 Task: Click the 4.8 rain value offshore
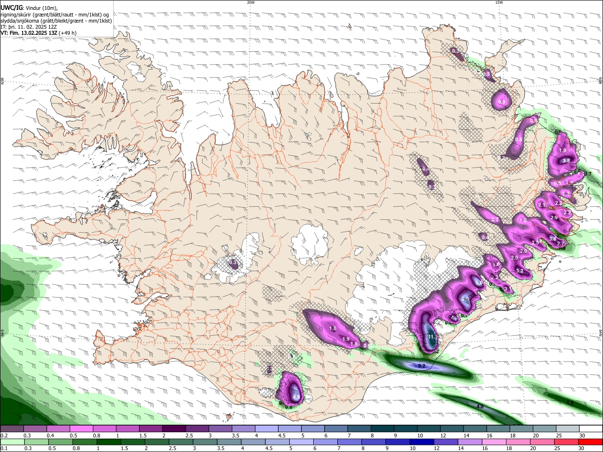(480, 406)
